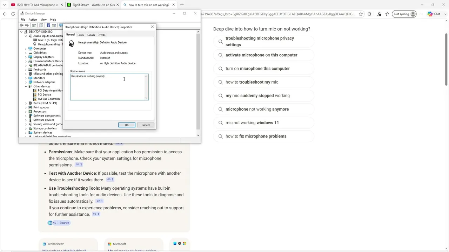Switch to the Details tab
This screenshot has width=449, height=252.
91,35
